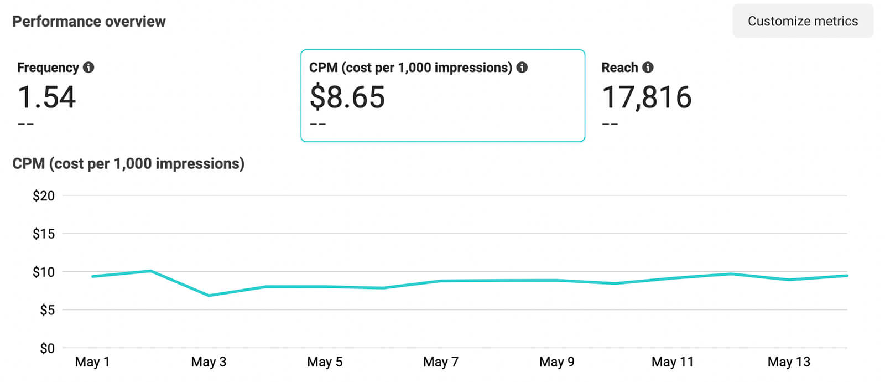Click the Performance overview heading
The height and width of the screenshot is (382, 885).
click(x=89, y=21)
